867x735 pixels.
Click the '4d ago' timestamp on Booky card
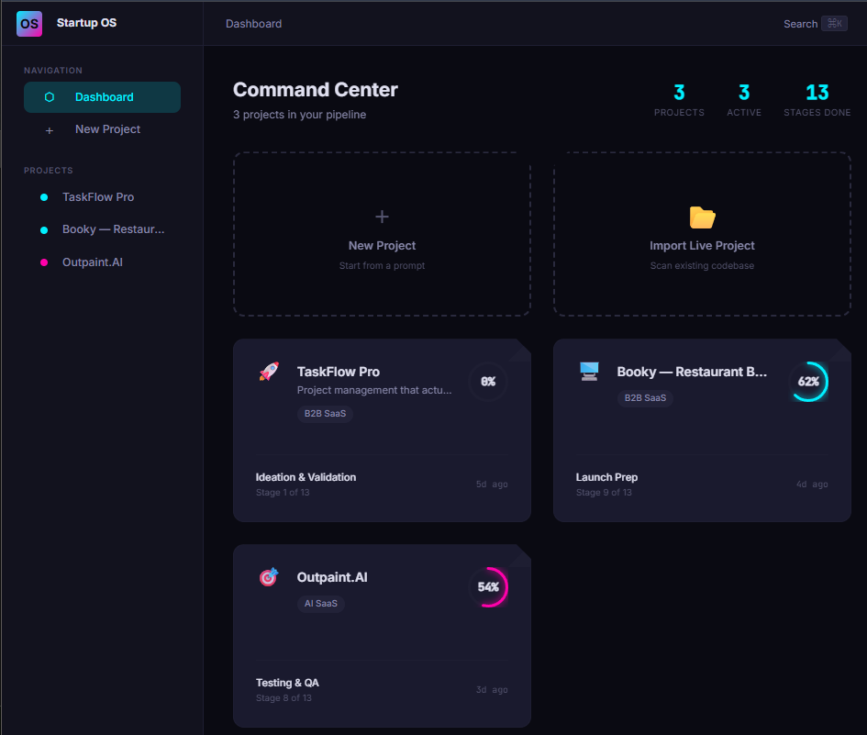pyautogui.click(x=812, y=484)
